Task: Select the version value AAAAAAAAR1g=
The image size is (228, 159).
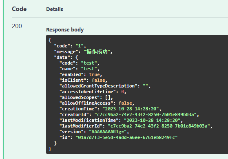Action: pyautogui.click(x=108, y=132)
